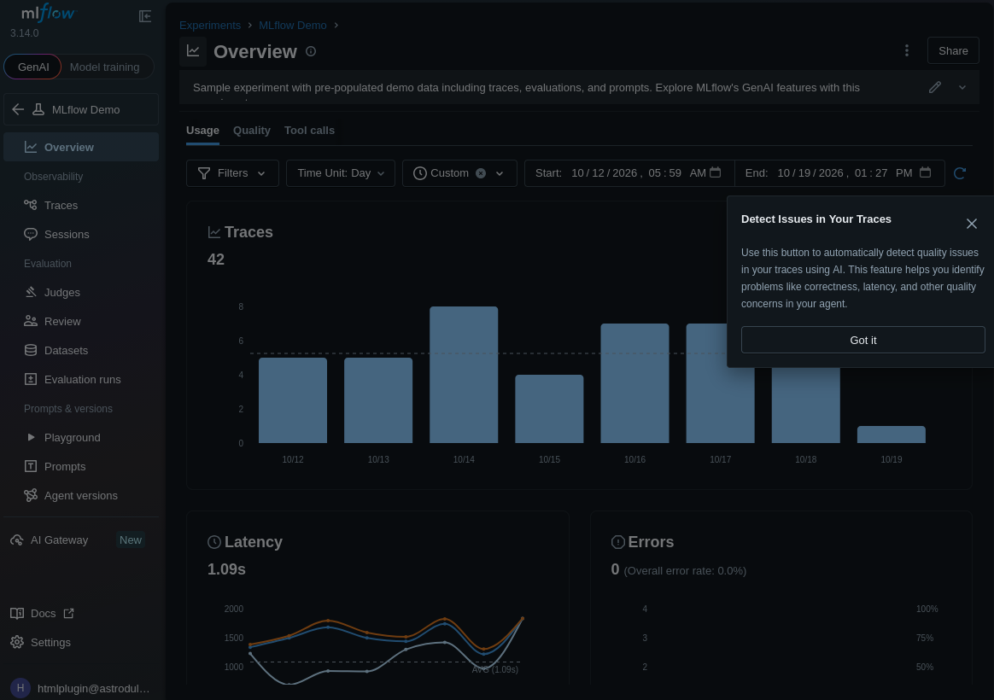The image size is (994, 700).
Task: Click the Overall error rate text
Action: coord(685,571)
